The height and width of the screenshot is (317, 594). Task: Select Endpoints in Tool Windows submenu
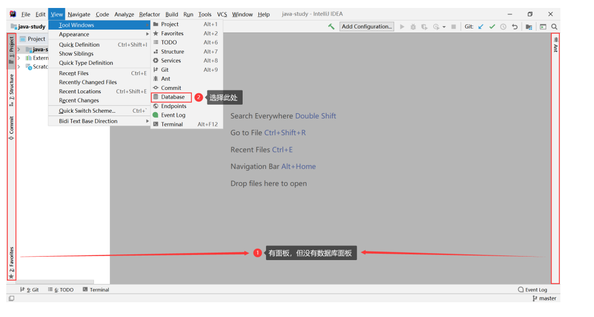click(186, 106)
